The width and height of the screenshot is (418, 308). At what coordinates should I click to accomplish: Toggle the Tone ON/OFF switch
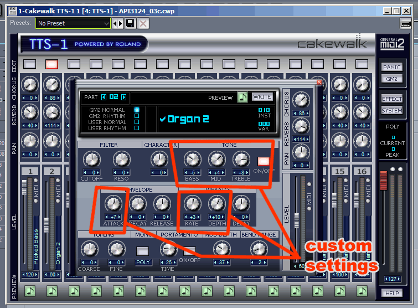[x=263, y=162]
